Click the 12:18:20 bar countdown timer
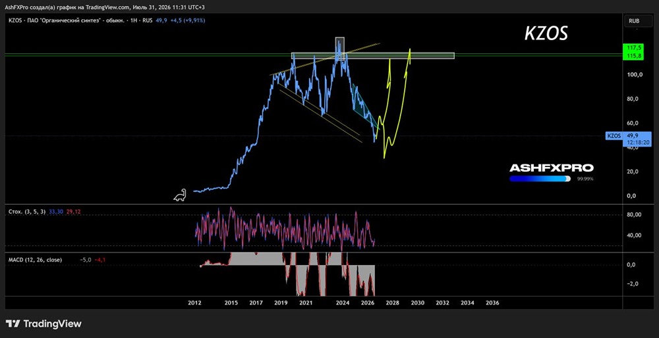 click(638, 143)
